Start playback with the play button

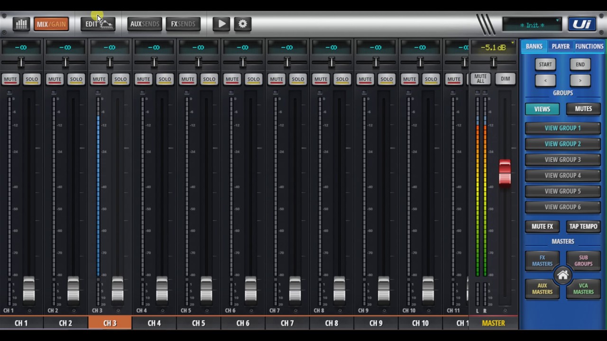[x=221, y=24]
